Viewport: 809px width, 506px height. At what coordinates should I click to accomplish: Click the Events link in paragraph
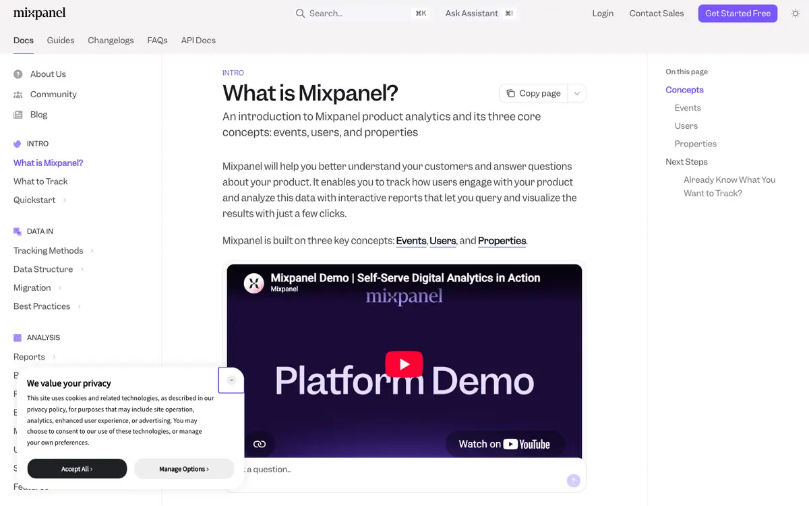coord(411,241)
